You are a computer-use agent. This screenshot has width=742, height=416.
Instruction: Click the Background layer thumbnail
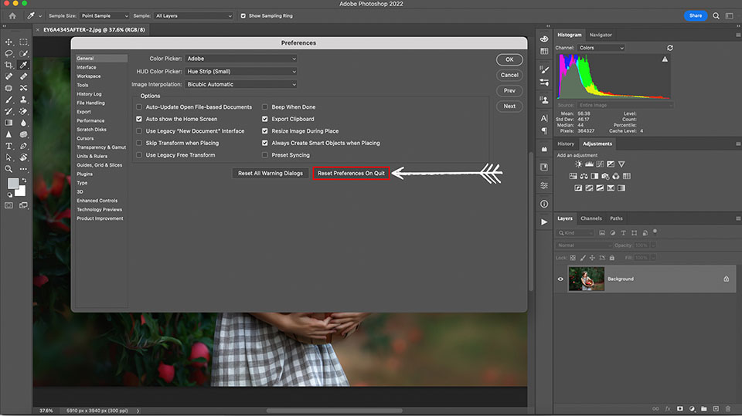pyautogui.click(x=586, y=279)
